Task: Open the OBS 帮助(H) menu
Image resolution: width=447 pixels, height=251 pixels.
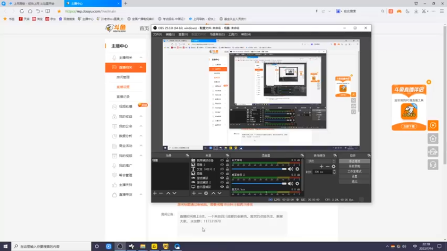Action: tap(246, 35)
